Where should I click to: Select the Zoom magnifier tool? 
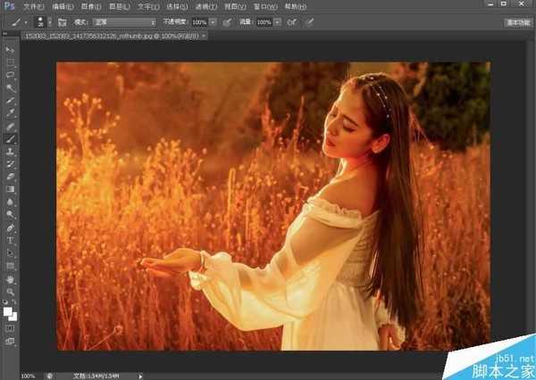point(11,291)
